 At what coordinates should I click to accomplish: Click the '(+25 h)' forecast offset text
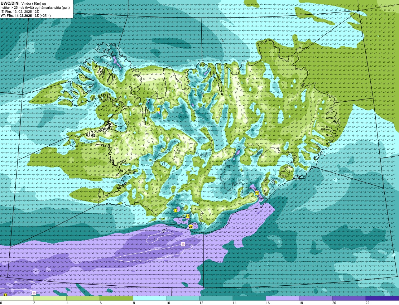[x=45, y=16]
